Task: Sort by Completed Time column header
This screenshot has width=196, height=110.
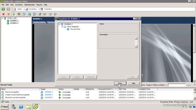Action: (x=148, y=89)
